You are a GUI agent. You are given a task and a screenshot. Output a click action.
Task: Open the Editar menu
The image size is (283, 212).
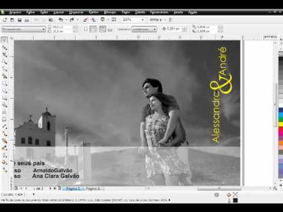click(31, 12)
